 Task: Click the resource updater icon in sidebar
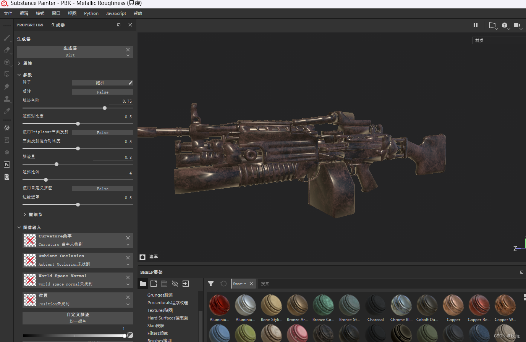tap(6, 177)
